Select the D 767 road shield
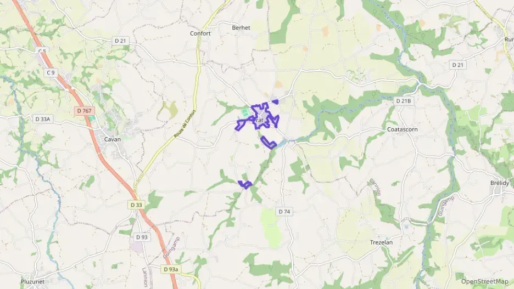 pos(84,111)
